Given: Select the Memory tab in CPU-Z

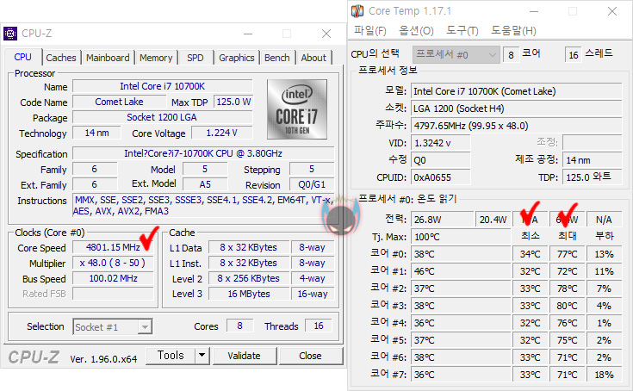Looking at the screenshot, I should tap(156, 58).
